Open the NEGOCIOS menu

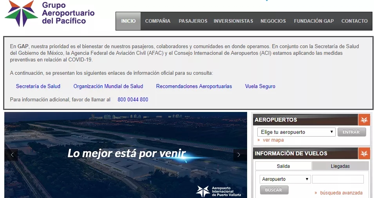coord(273,21)
